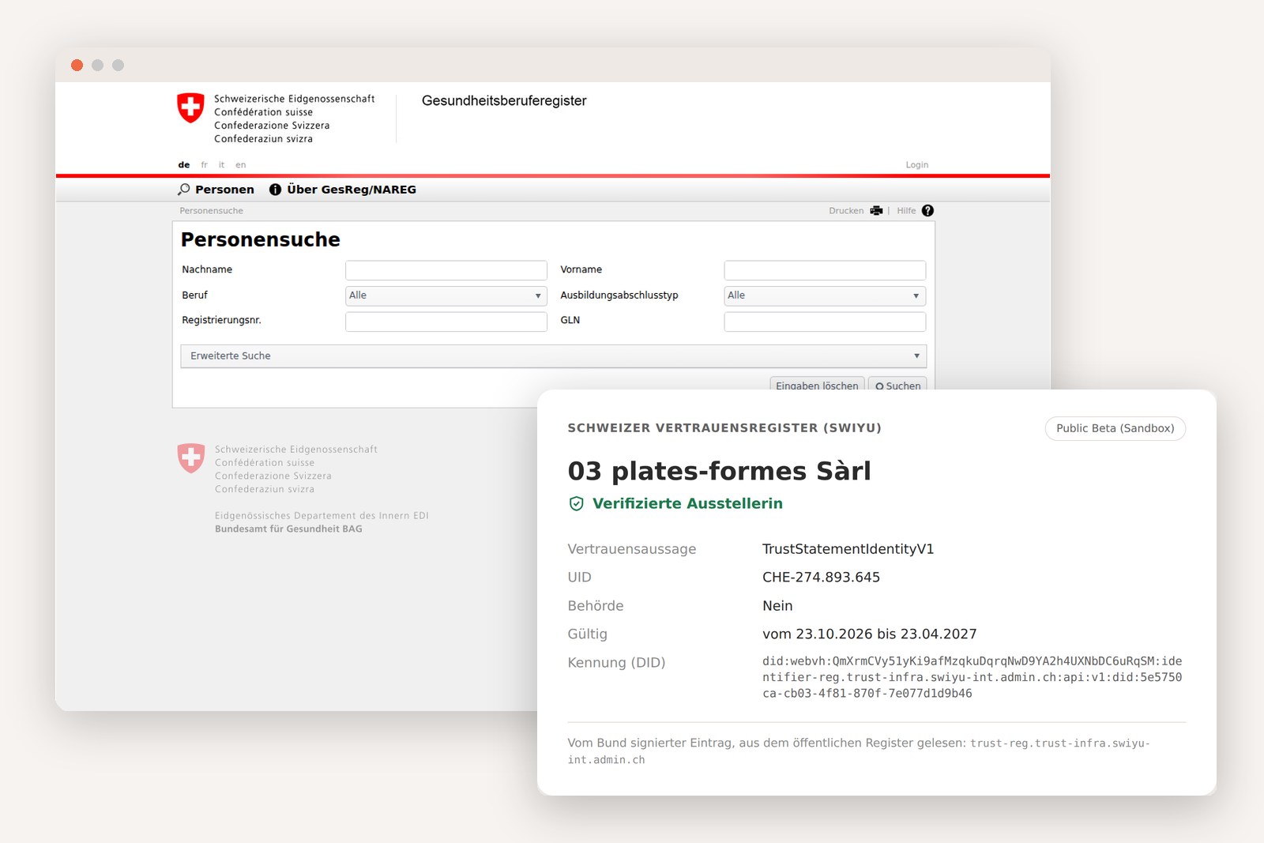This screenshot has height=843, width=1264.
Task: Select the de language link
Action: point(184,165)
